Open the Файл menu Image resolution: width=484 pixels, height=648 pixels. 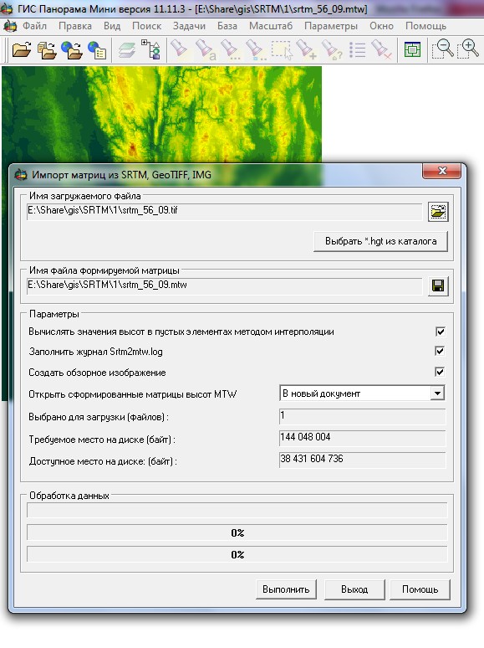34,26
